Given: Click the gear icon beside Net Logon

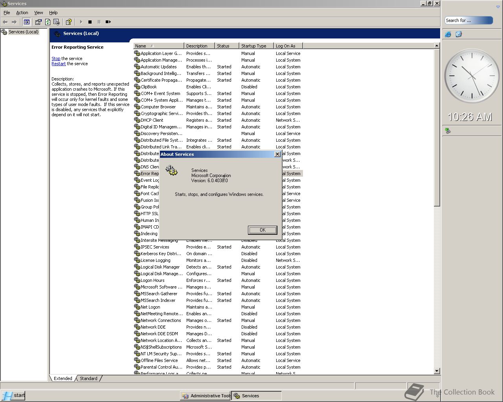Looking at the screenshot, I should click(x=137, y=307).
